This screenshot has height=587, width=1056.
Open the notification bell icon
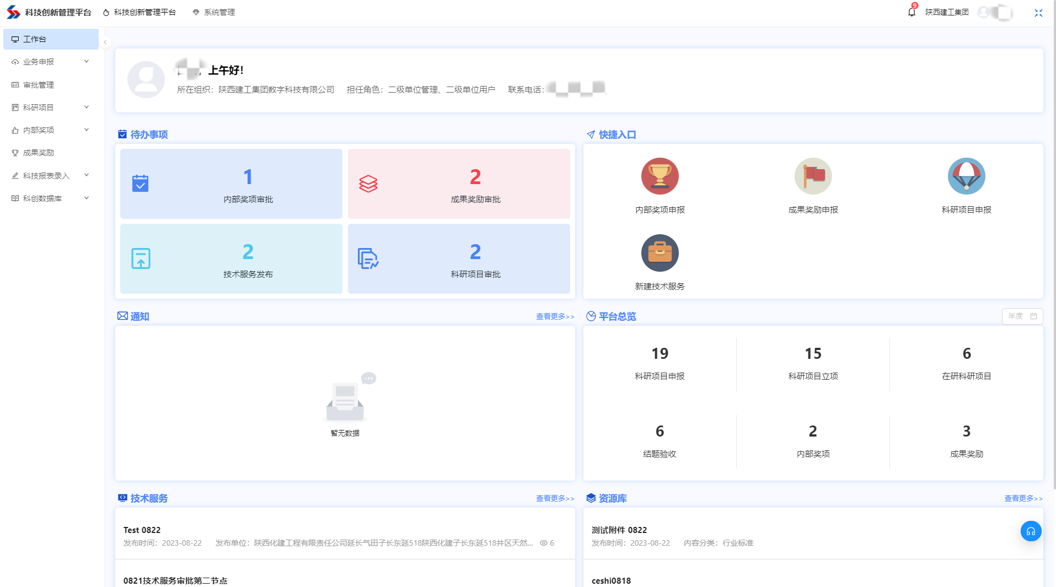coord(911,12)
